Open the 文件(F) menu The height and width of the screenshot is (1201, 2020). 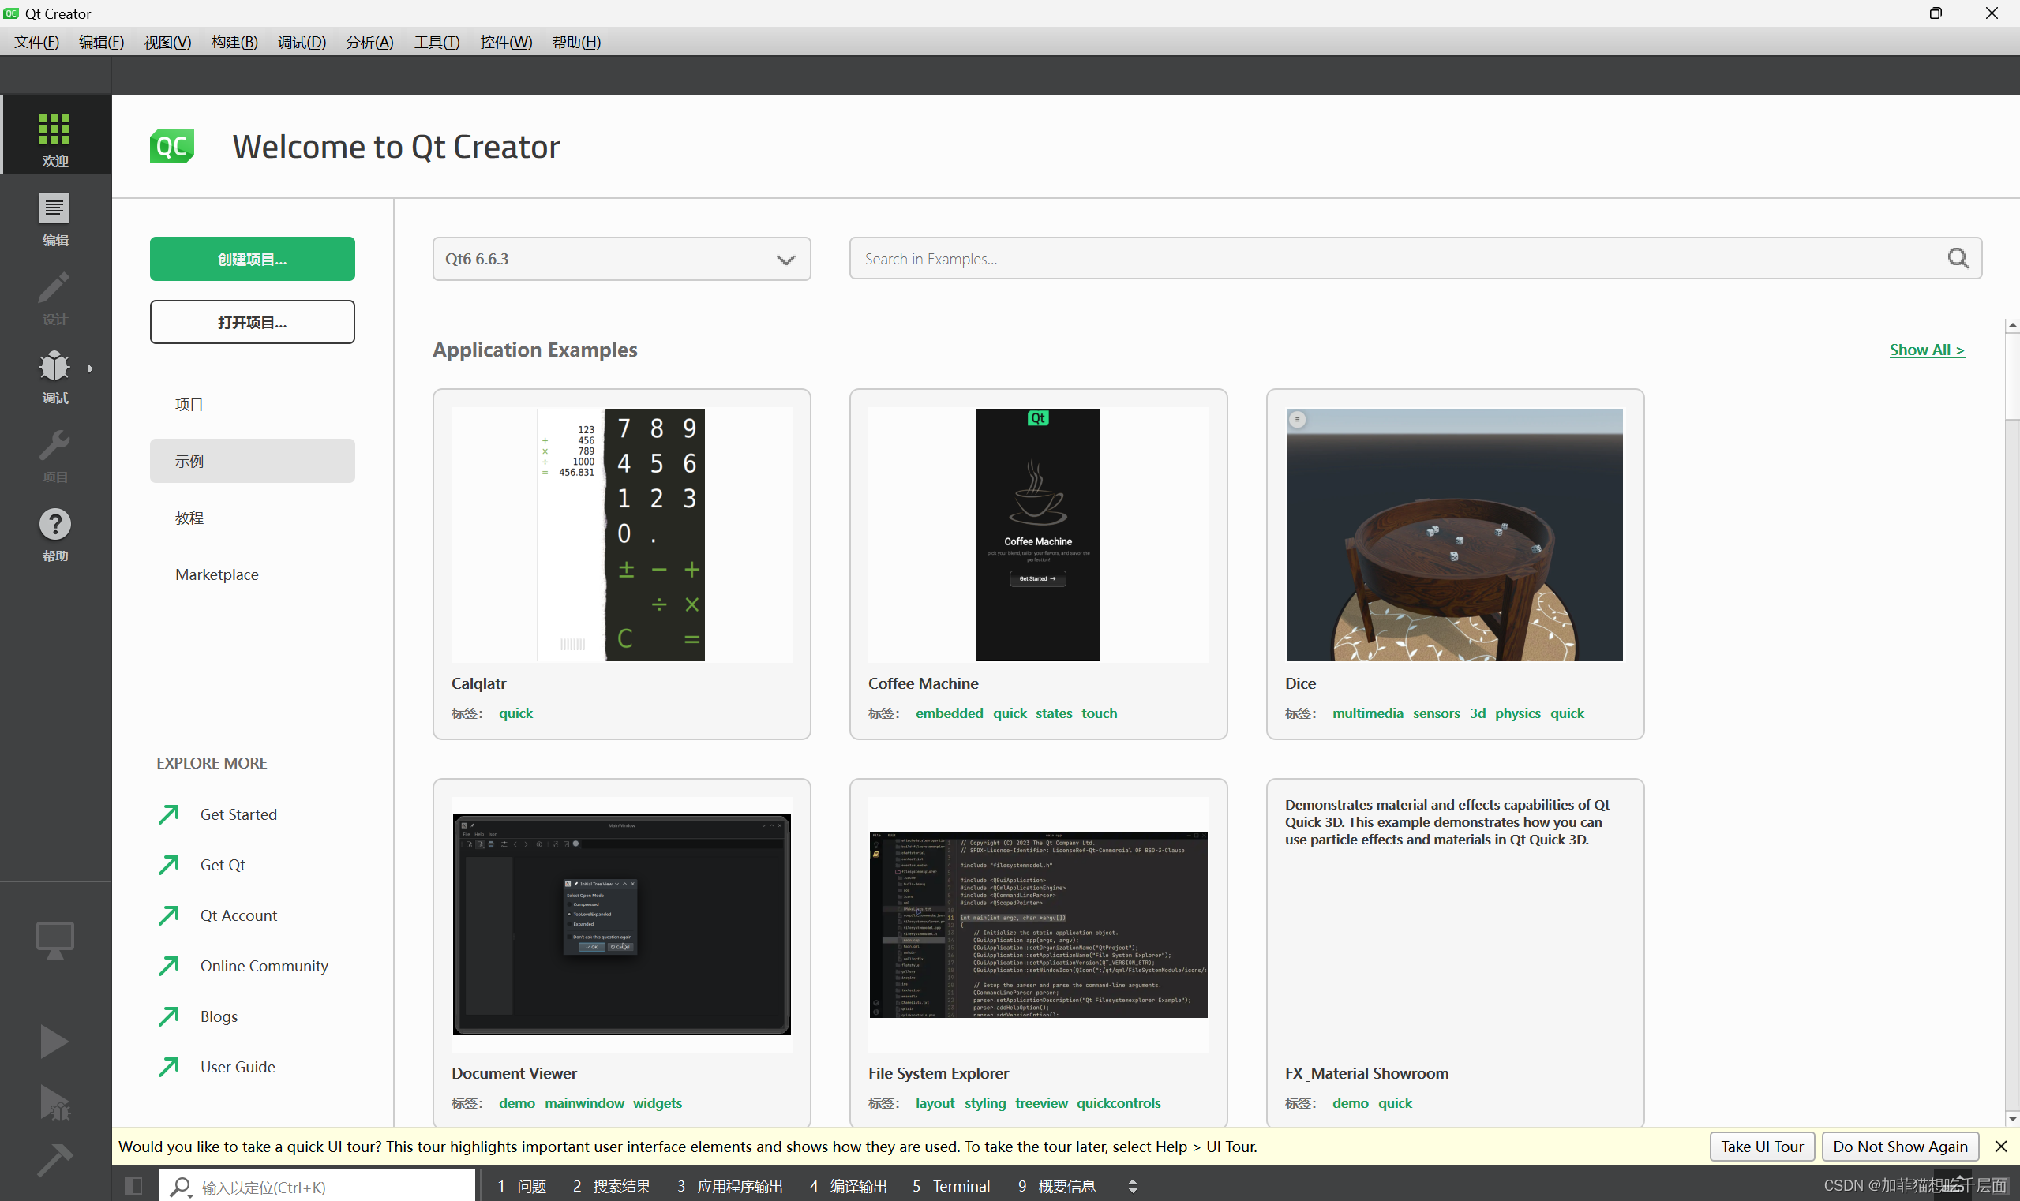tap(36, 42)
